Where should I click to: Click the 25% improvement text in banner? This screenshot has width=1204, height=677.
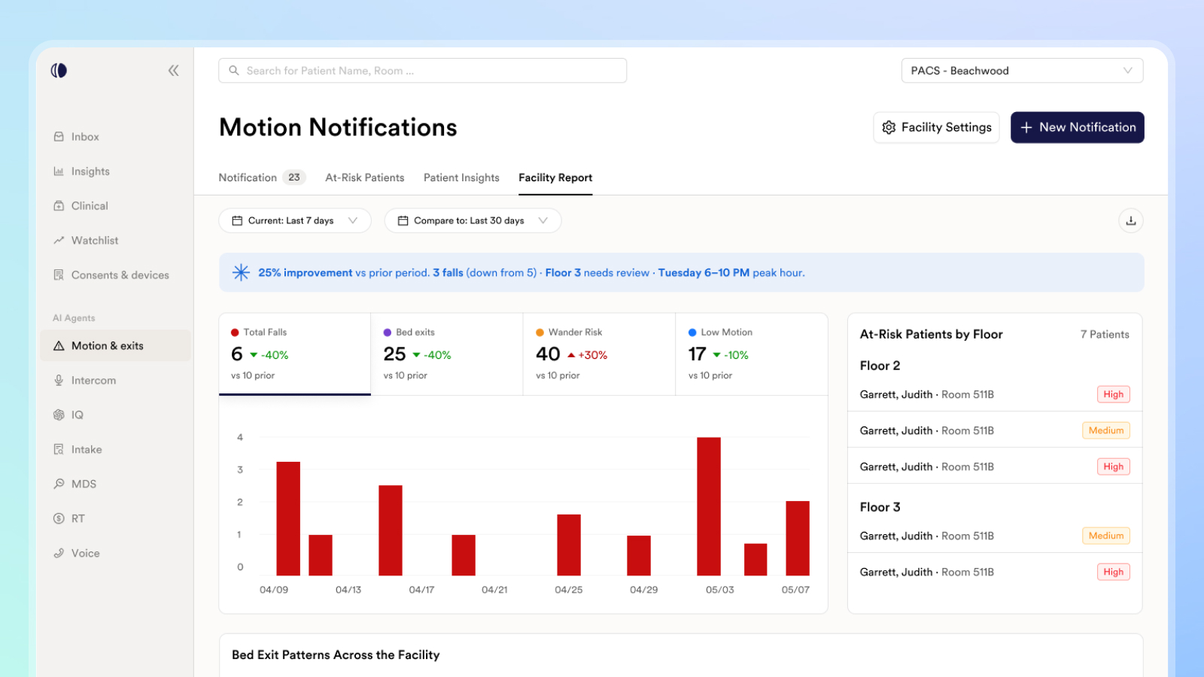click(305, 272)
